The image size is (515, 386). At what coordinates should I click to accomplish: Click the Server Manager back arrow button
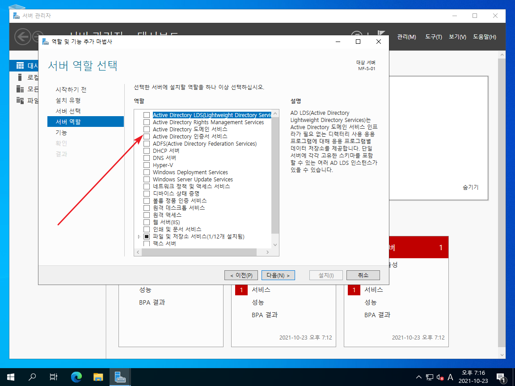coord(23,37)
